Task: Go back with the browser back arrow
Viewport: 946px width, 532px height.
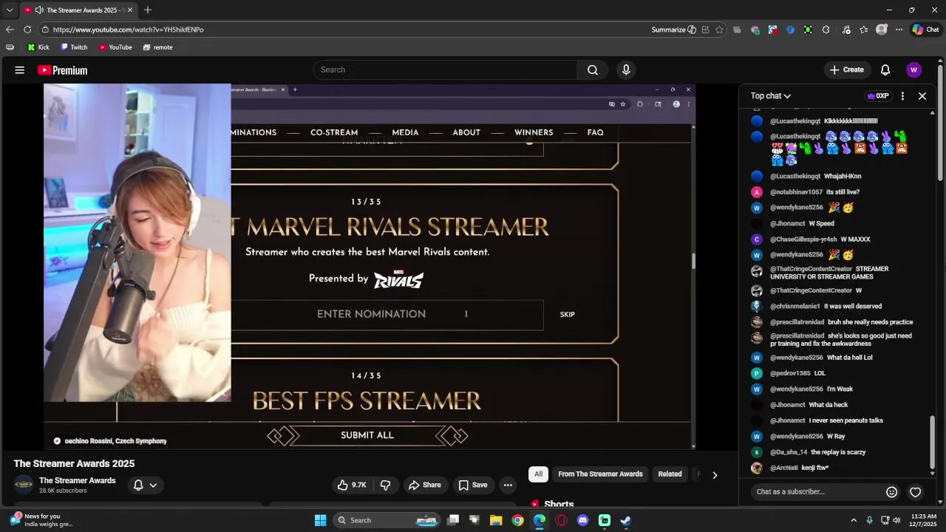Action: point(10,30)
